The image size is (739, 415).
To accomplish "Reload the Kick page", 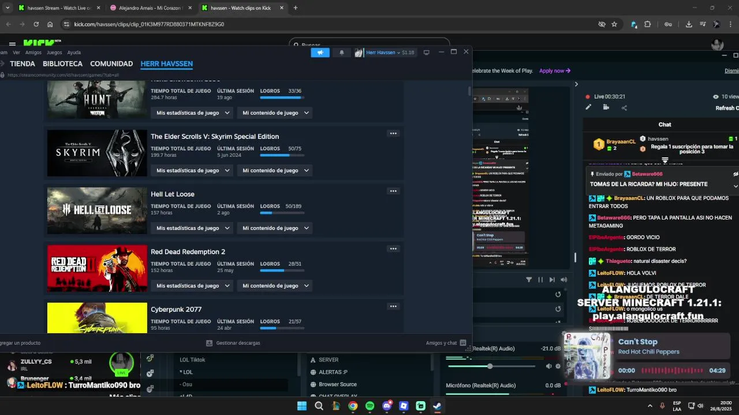I will pos(36,24).
